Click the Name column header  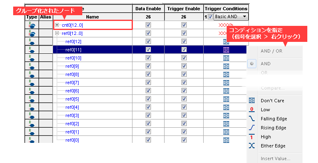coord(93,17)
